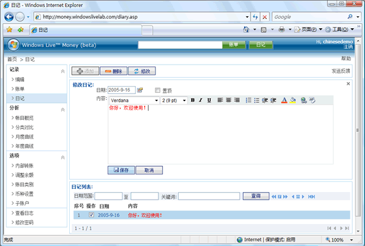
Task: Click into the 关键词 keyword field
Action: (209, 196)
